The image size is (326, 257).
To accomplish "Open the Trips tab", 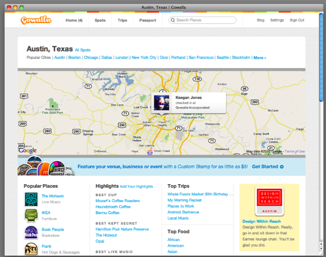I will (x=122, y=20).
